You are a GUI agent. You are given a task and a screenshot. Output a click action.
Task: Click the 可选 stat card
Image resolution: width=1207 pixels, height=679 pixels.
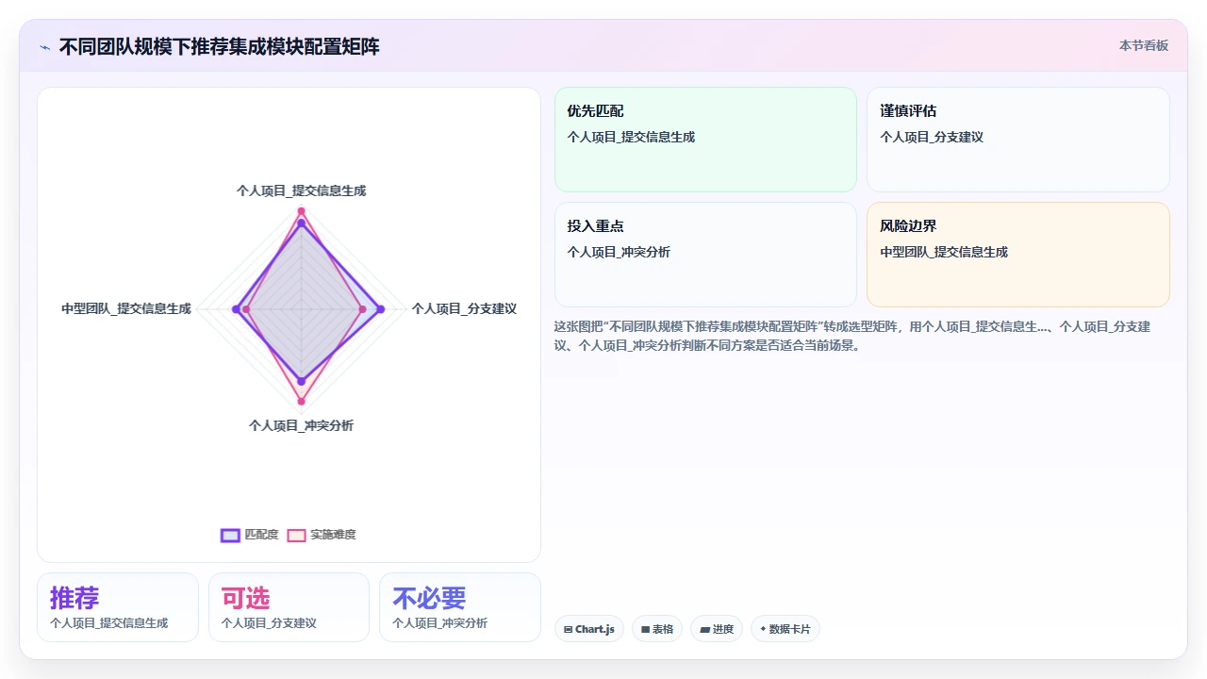[289, 607]
